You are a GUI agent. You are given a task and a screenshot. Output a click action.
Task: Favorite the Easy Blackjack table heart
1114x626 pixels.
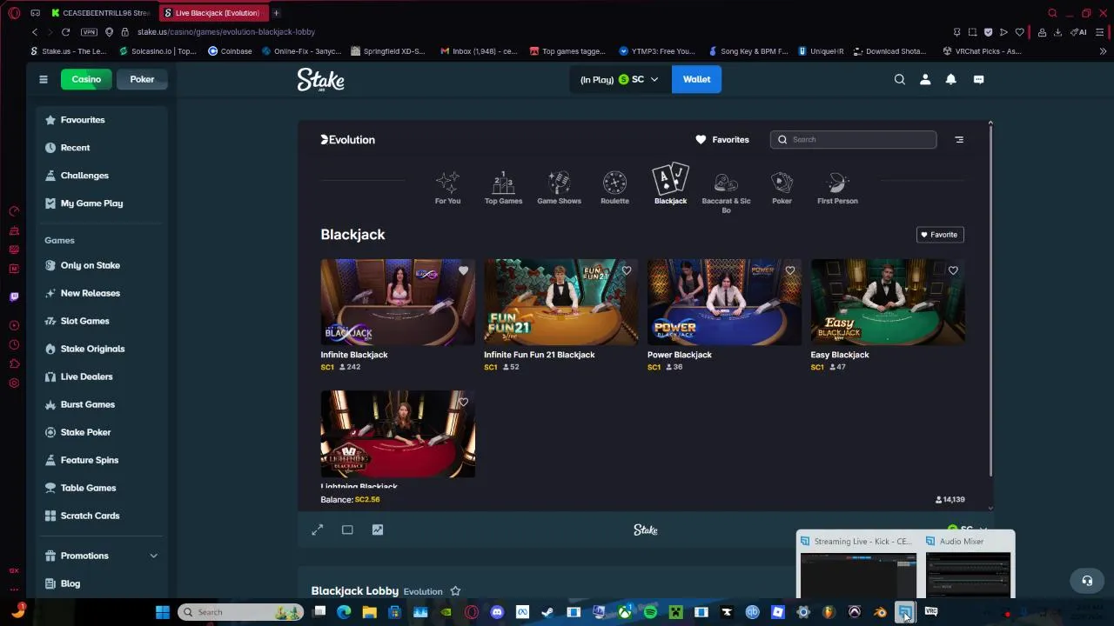coord(953,270)
